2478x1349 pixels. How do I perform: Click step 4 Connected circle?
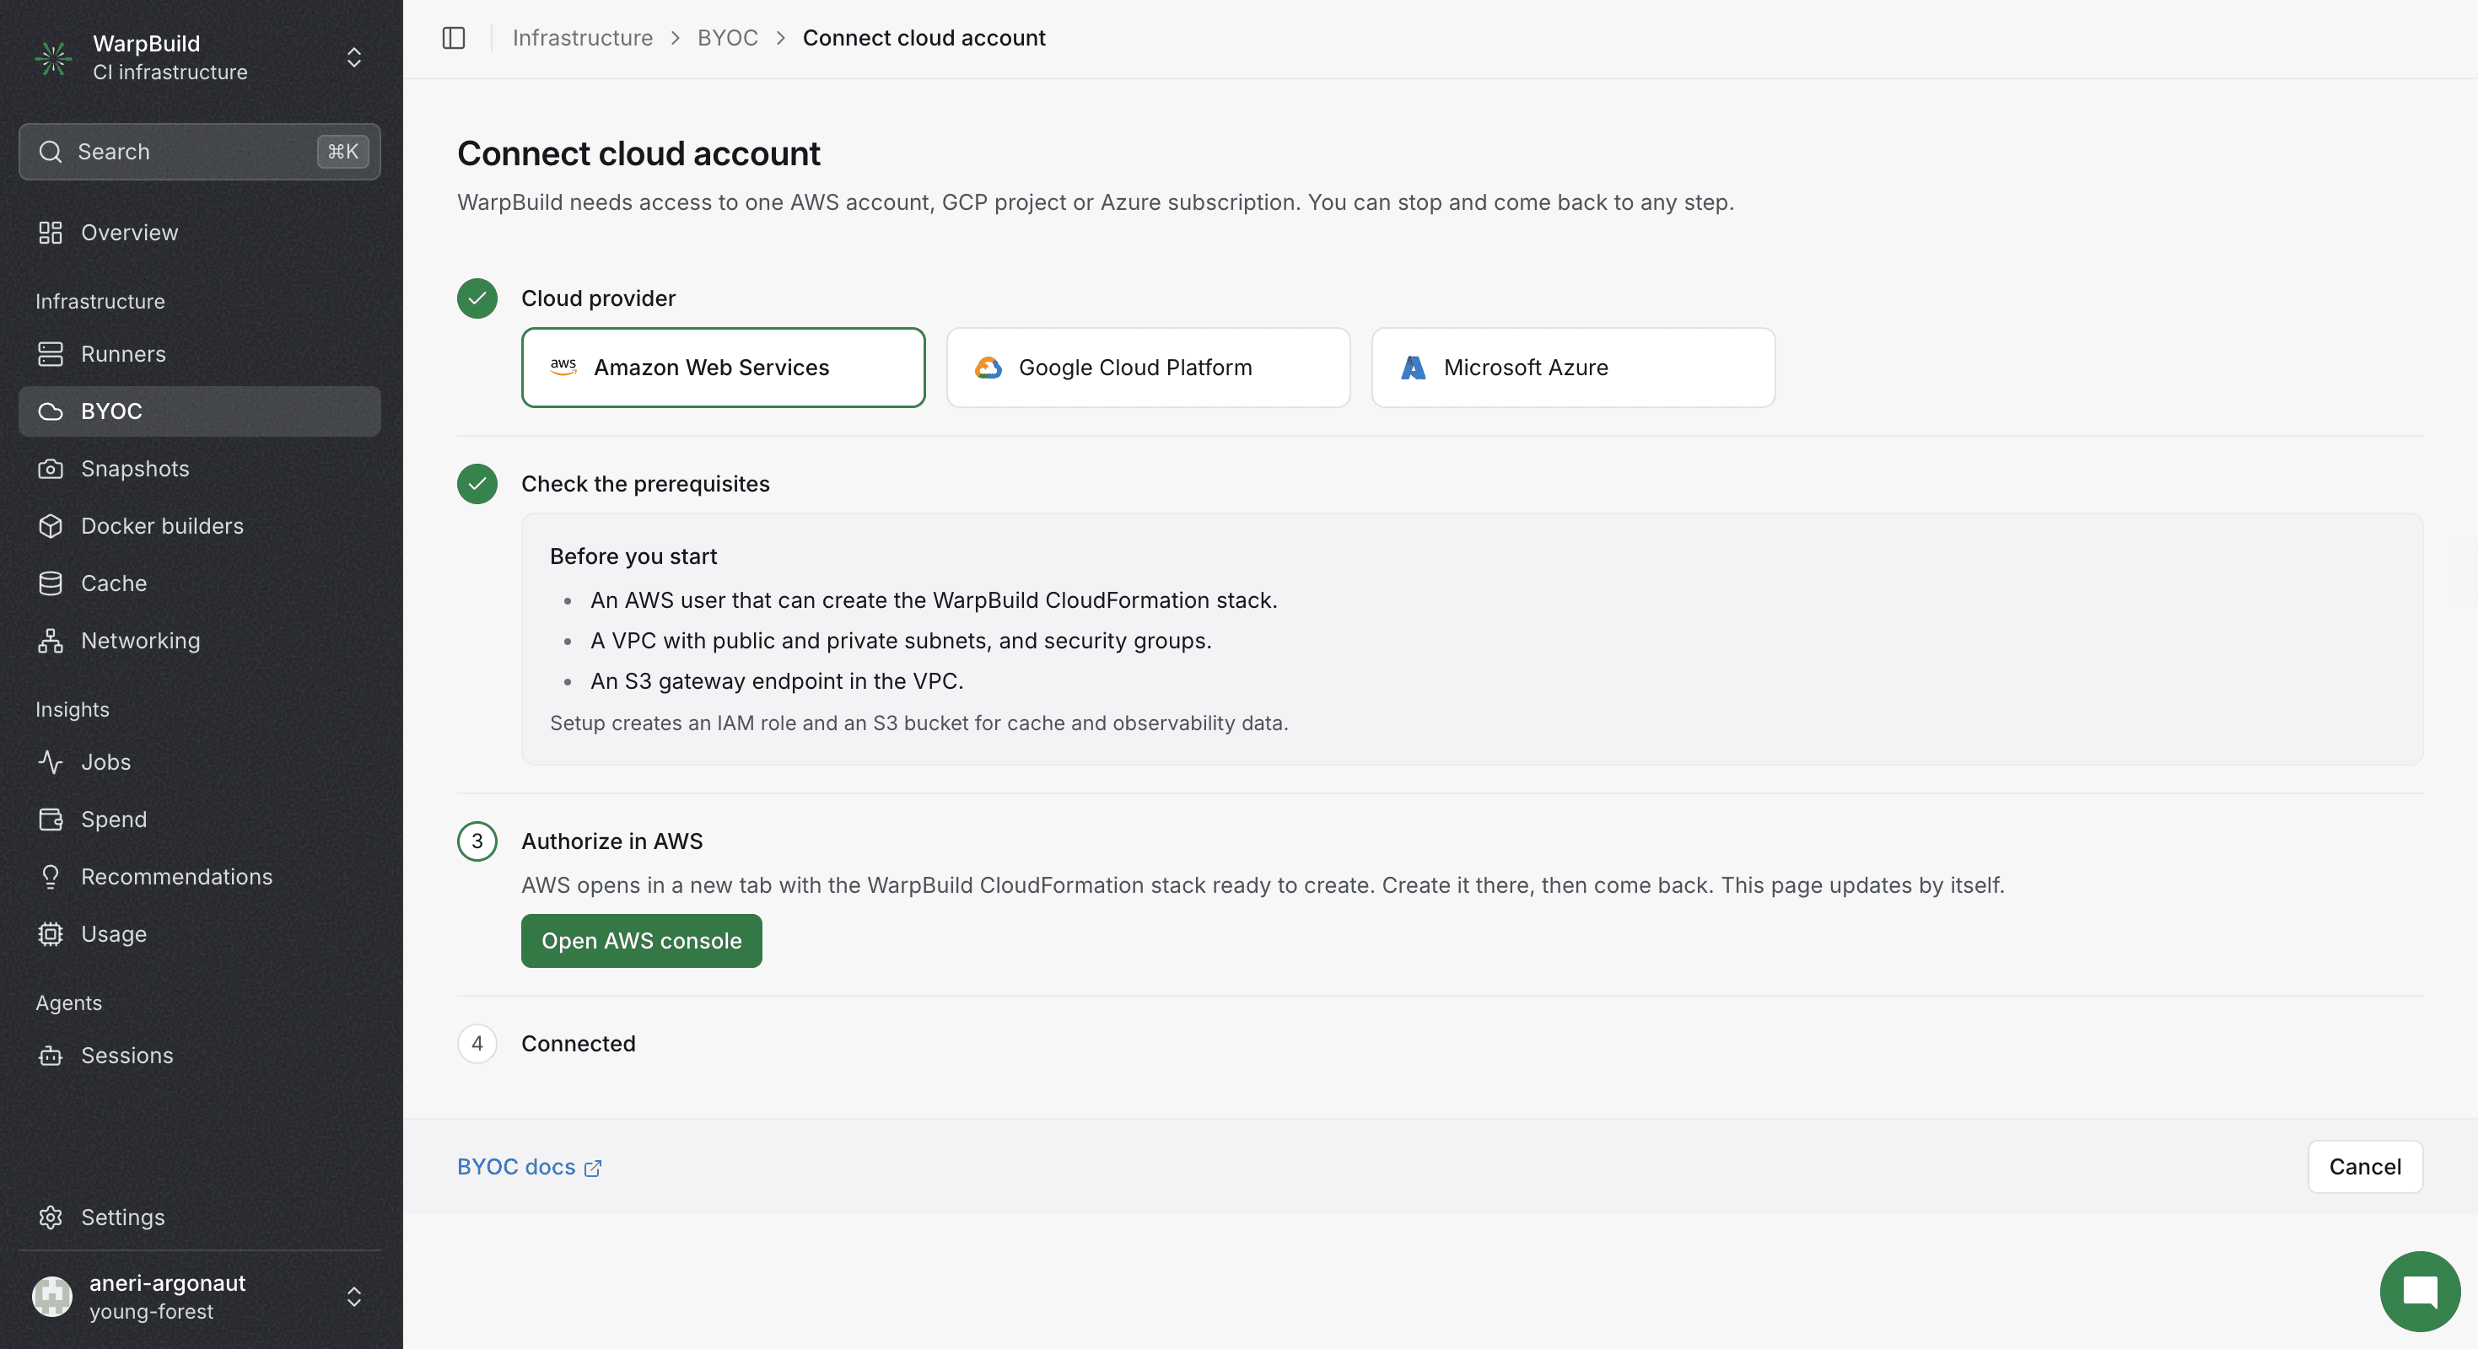[x=477, y=1043]
